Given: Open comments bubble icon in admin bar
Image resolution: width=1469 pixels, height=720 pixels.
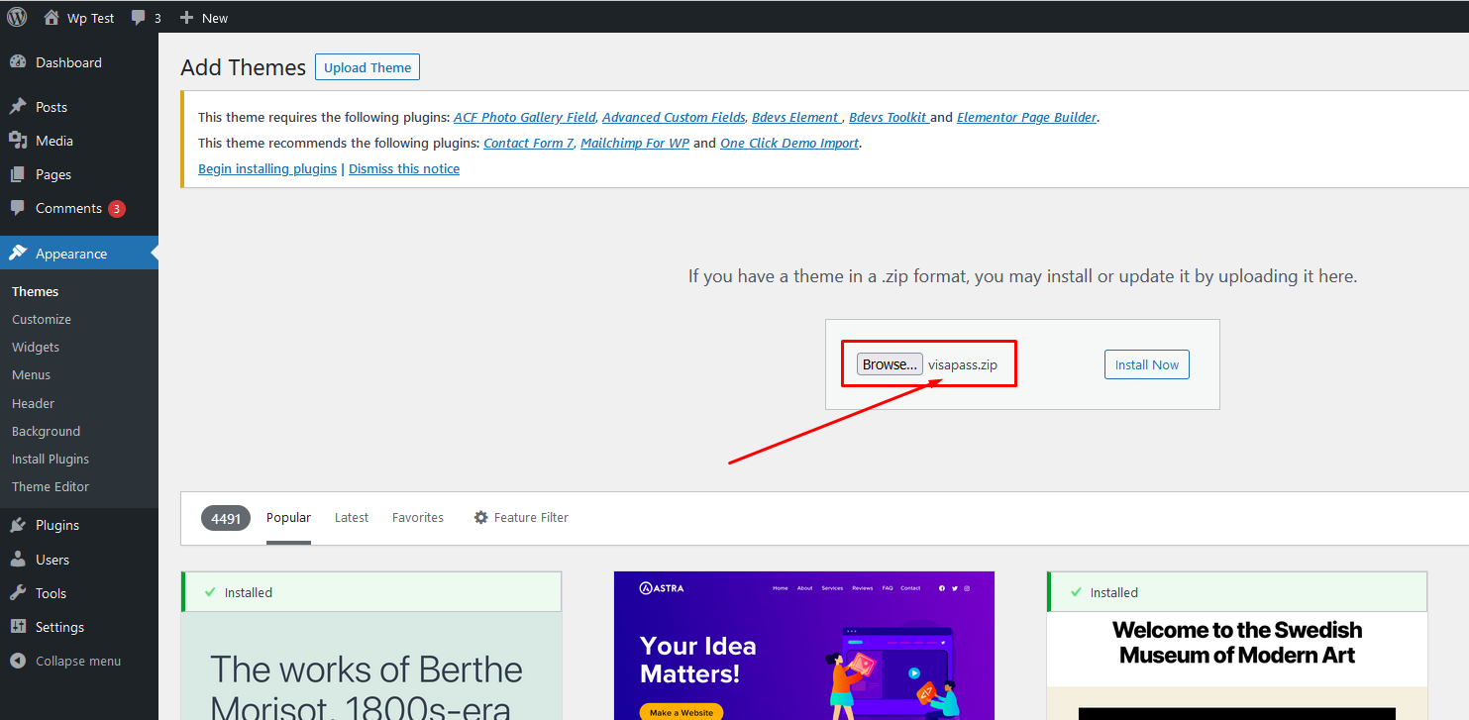Looking at the screenshot, I should pyautogui.click(x=139, y=18).
